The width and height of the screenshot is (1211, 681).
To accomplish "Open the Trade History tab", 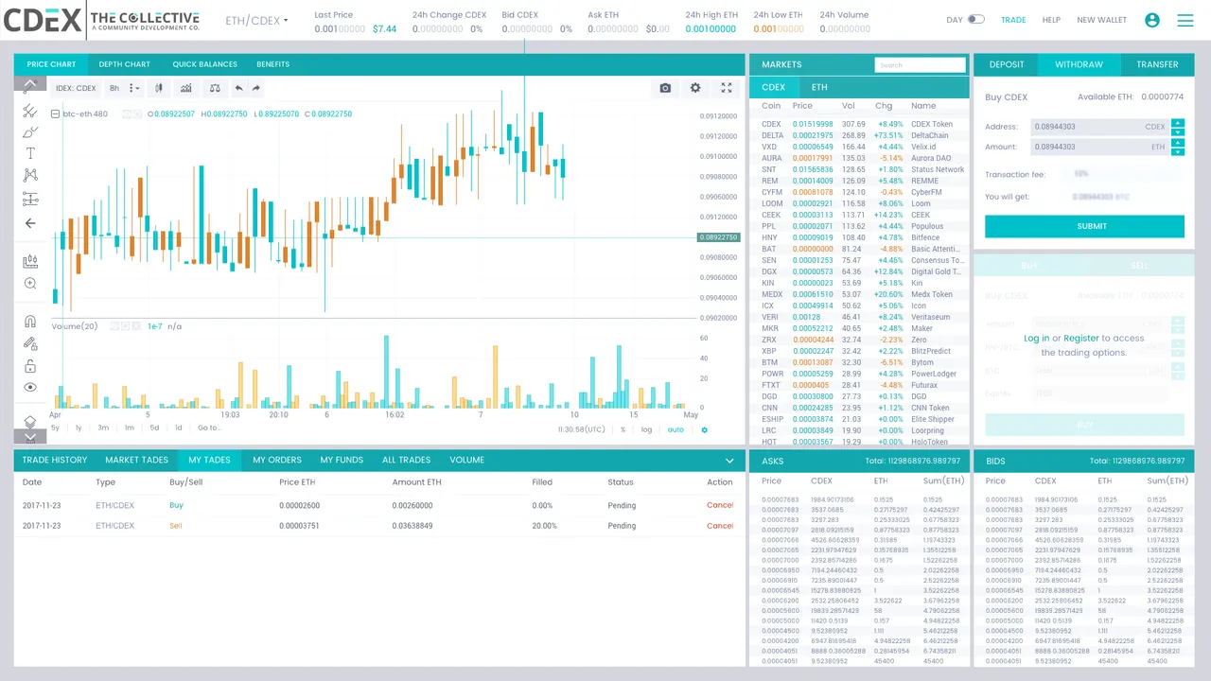I will (55, 460).
